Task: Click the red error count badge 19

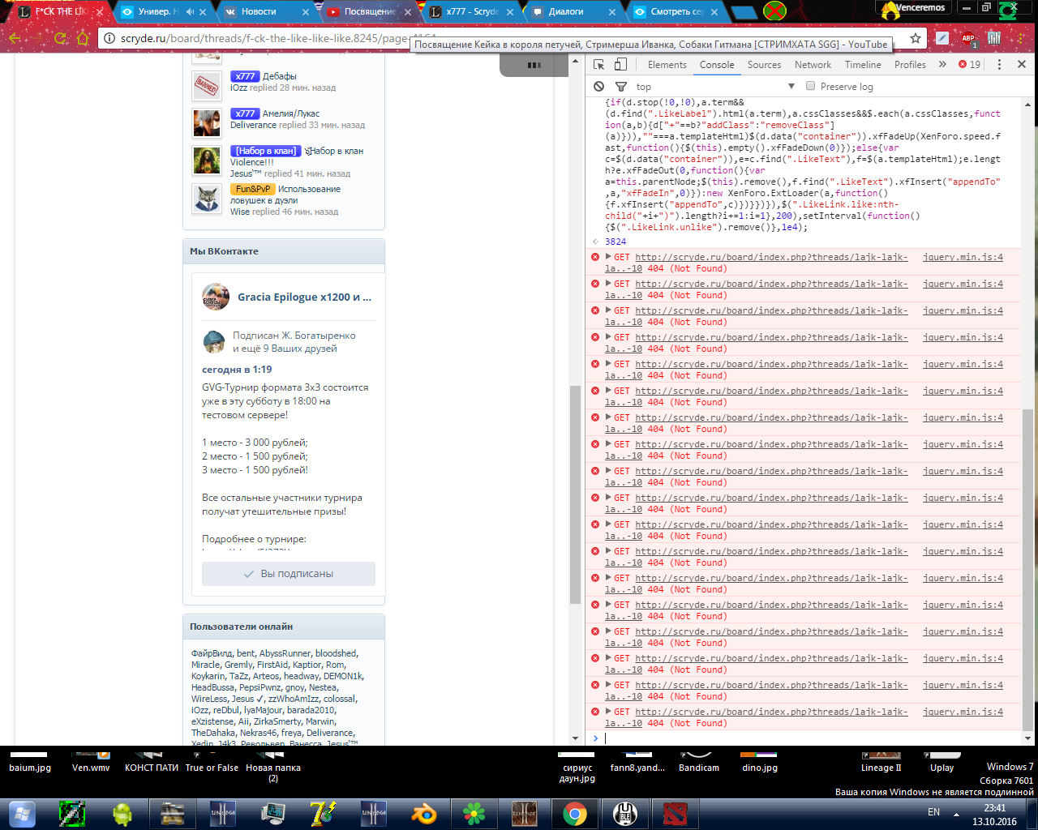Action: [969, 65]
